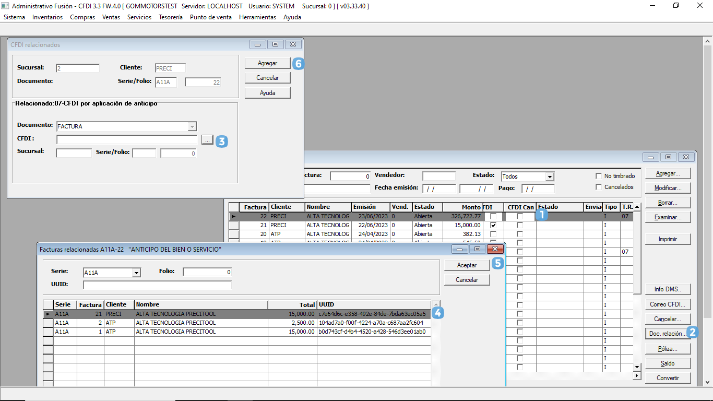Click Aceptar in Facturas relacionadas
Viewport: 713px width, 401px height.
(467, 265)
